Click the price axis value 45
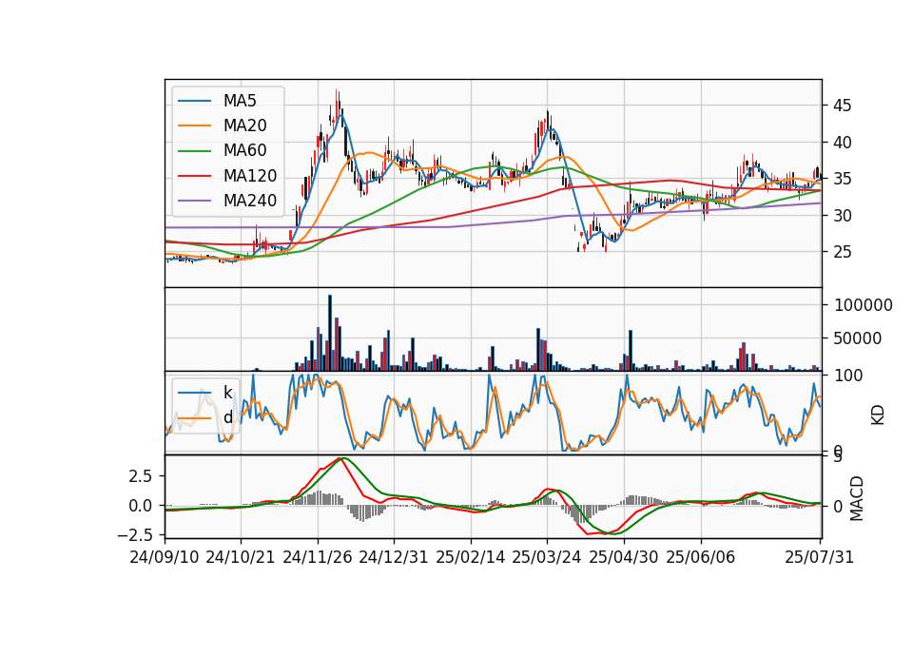913x656 pixels. pyautogui.click(x=843, y=106)
